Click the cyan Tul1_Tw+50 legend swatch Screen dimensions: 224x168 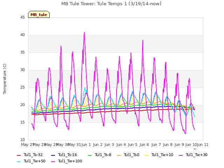click(19, 161)
